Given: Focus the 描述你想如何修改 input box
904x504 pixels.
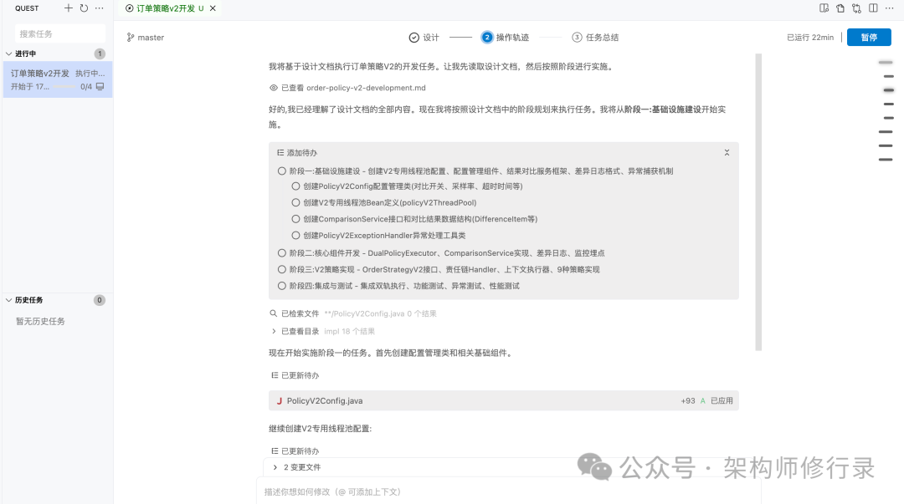Looking at the screenshot, I should [509, 492].
